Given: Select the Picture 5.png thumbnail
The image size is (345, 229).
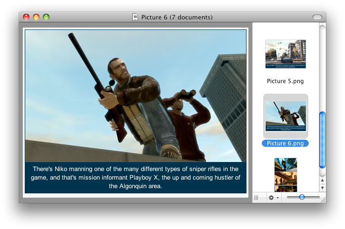Looking at the screenshot, I should (286, 54).
